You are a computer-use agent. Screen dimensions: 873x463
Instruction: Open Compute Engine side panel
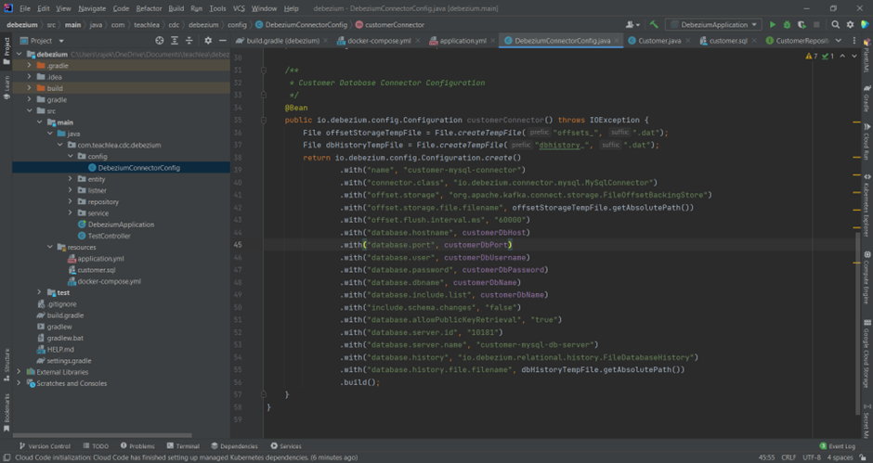coord(866,277)
